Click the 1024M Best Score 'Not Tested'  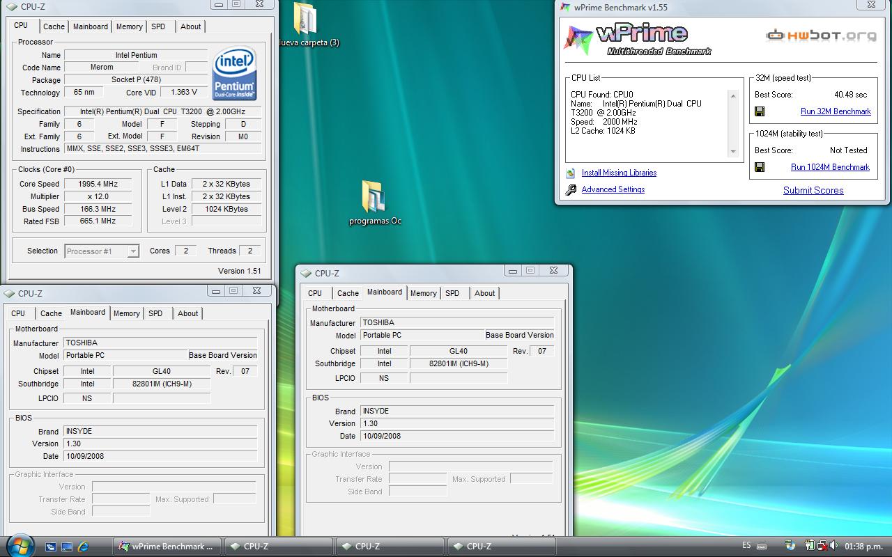[848, 150]
